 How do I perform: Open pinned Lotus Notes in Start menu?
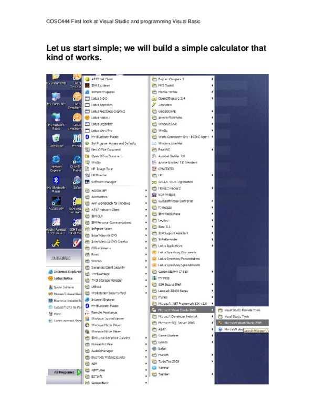(60, 279)
